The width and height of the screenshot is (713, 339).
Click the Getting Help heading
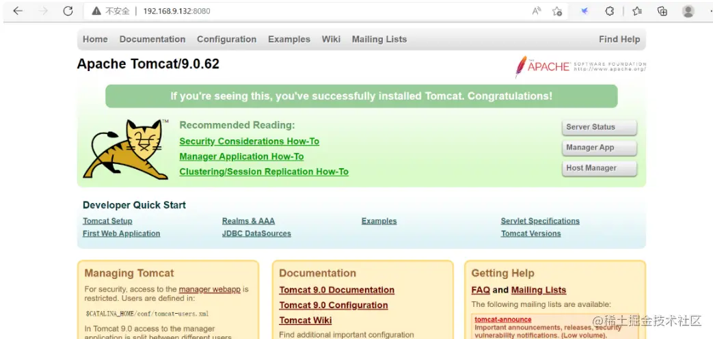(503, 273)
